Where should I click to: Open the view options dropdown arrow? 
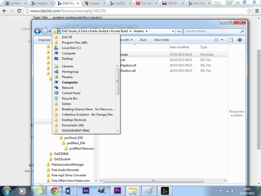click(222, 40)
